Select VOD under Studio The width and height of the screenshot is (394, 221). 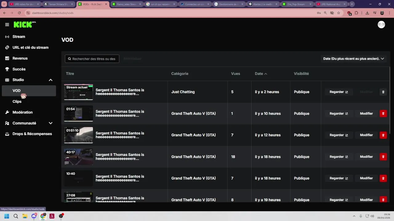click(x=29, y=91)
